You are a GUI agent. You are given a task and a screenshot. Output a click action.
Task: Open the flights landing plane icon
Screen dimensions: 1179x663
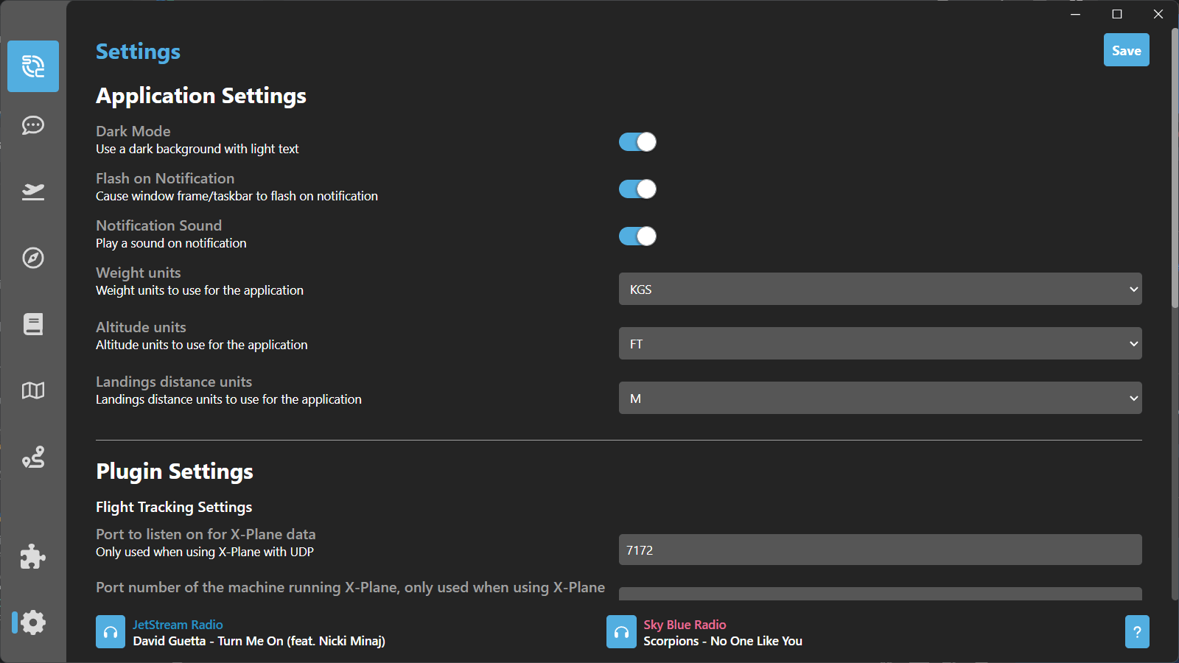pos(33,192)
